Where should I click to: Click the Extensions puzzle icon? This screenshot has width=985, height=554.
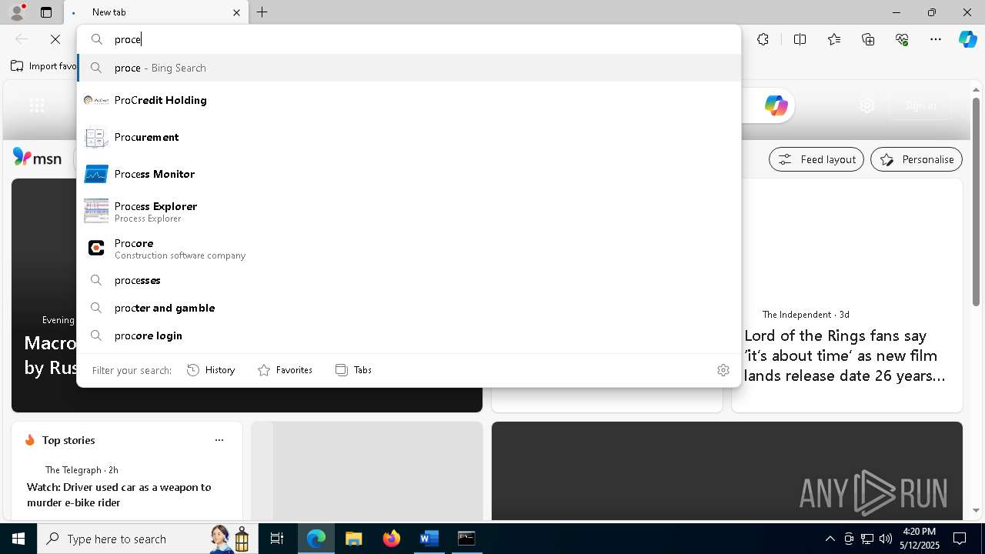(x=763, y=39)
